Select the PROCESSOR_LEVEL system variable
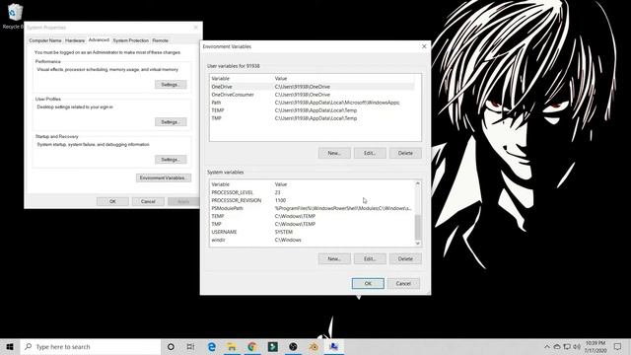 click(x=312, y=192)
